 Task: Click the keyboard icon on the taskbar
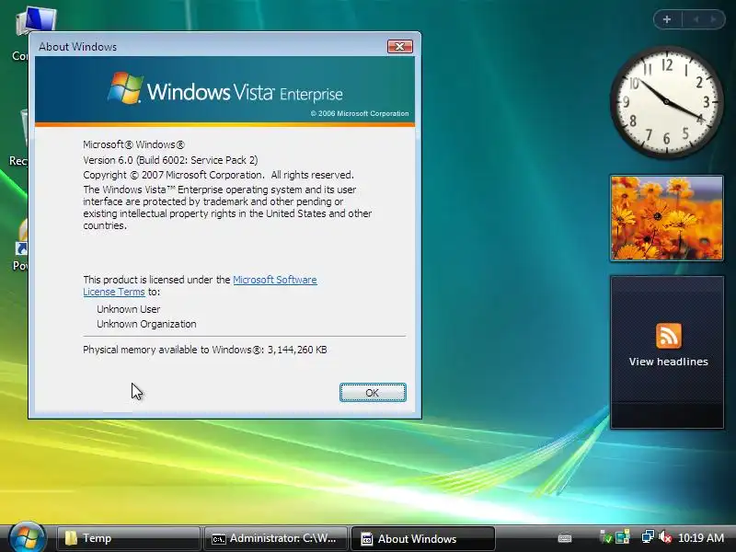click(x=565, y=538)
